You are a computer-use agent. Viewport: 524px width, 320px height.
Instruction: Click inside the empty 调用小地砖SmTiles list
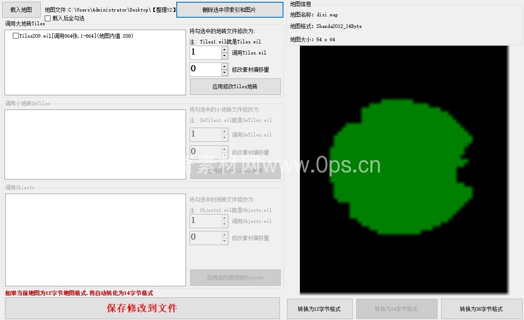(x=95, y=144)
